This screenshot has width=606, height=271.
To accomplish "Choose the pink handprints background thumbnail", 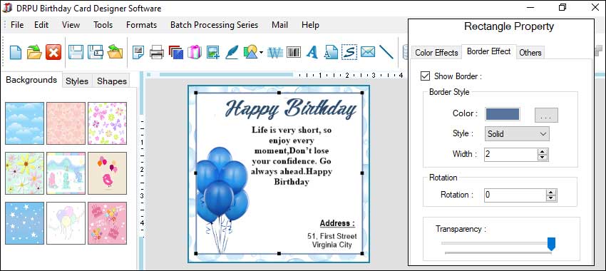I will tap(107, 223).
